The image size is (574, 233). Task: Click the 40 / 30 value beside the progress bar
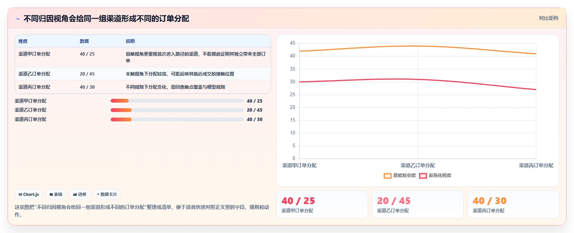pyautogui.click(x=255, y=120)
